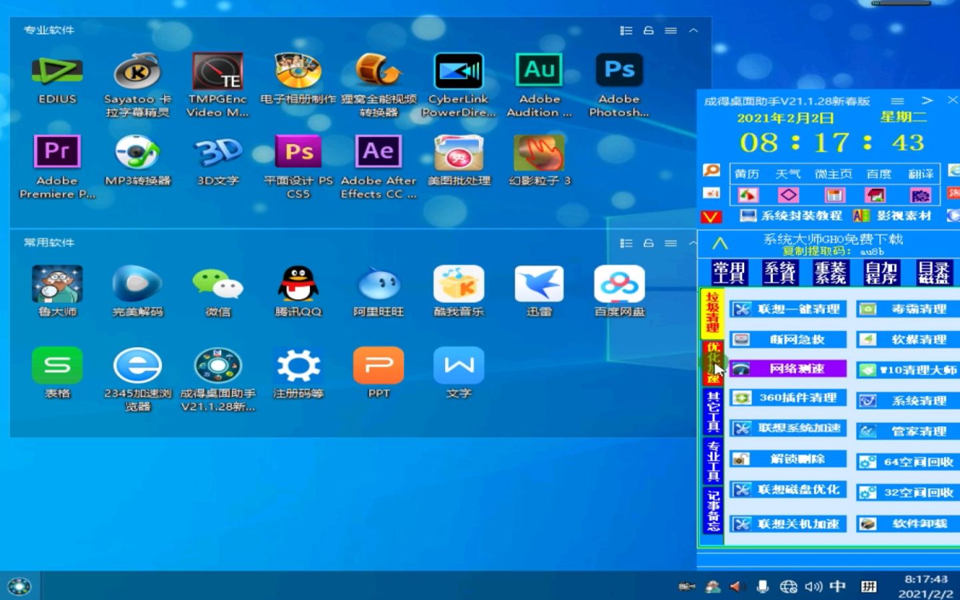The width and height of the screenshot is (960, 600).
Task: Launch 狸窝全能视频转换器 icon
Action: click(378, 72)
